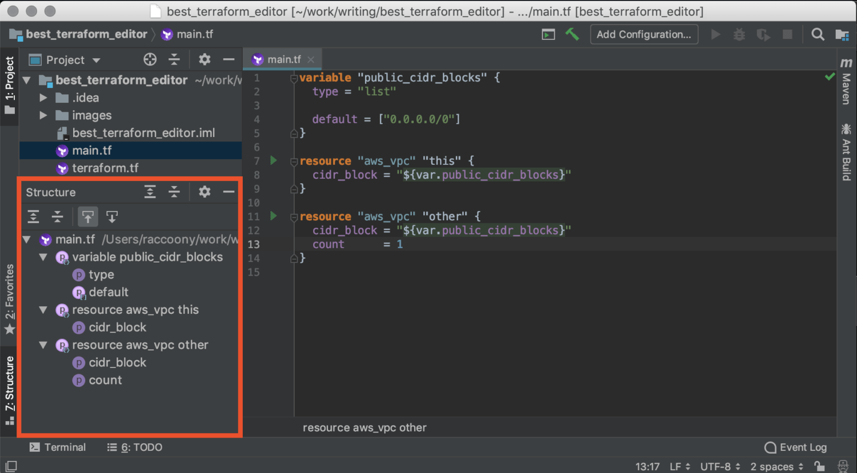Screen dimensions: 857x473
Task: Open the Event Log
Action: 796,447
